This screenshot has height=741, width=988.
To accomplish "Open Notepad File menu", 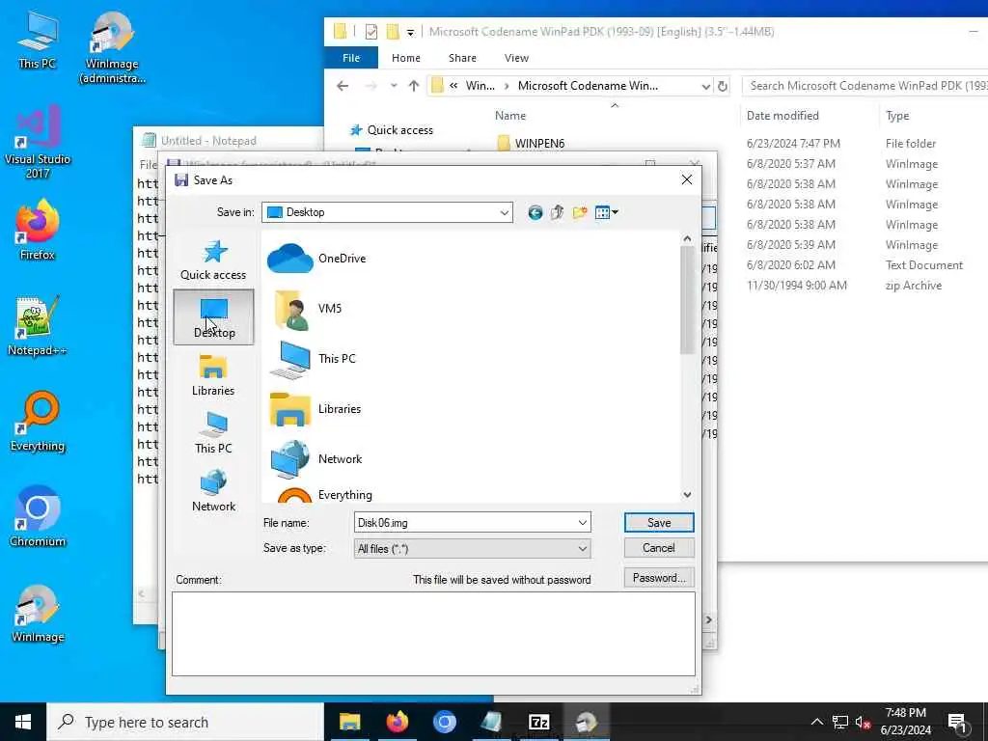I will [148, 165].
